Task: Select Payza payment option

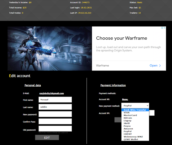Action: (x=135, y=126)
